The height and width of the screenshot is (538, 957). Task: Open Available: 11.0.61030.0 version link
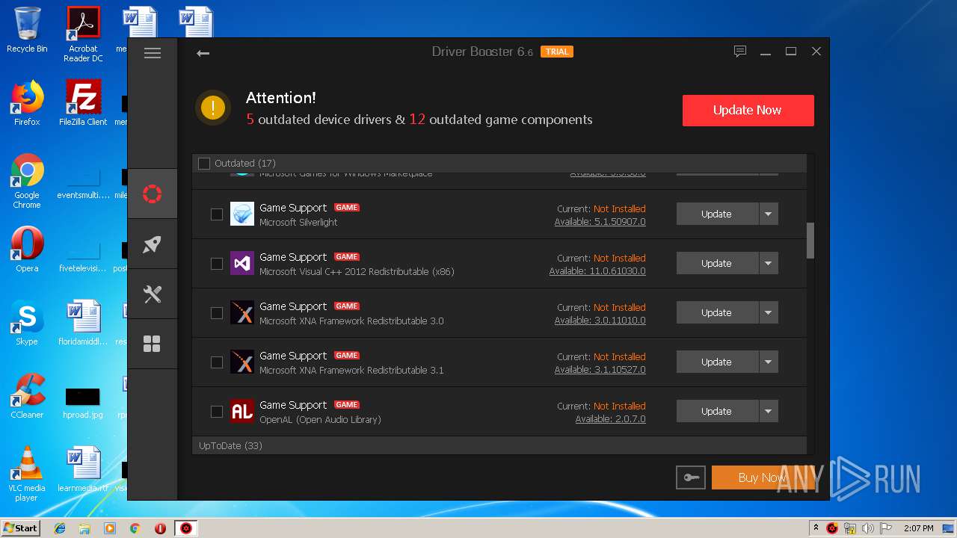coord(597,271)
